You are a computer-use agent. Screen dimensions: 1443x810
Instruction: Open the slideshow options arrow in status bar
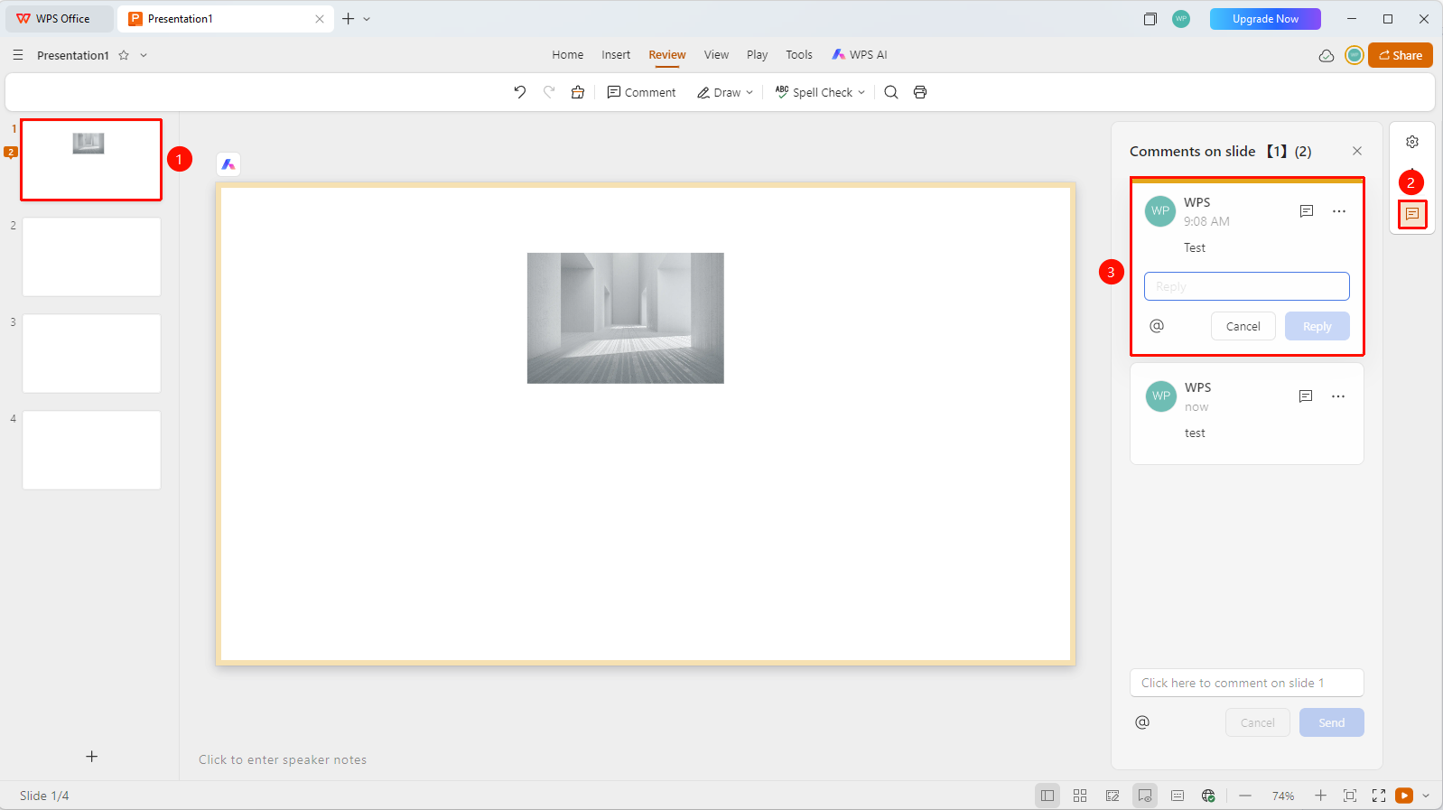pos(1426,796)
